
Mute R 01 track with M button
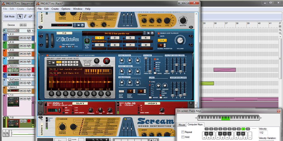21,38
